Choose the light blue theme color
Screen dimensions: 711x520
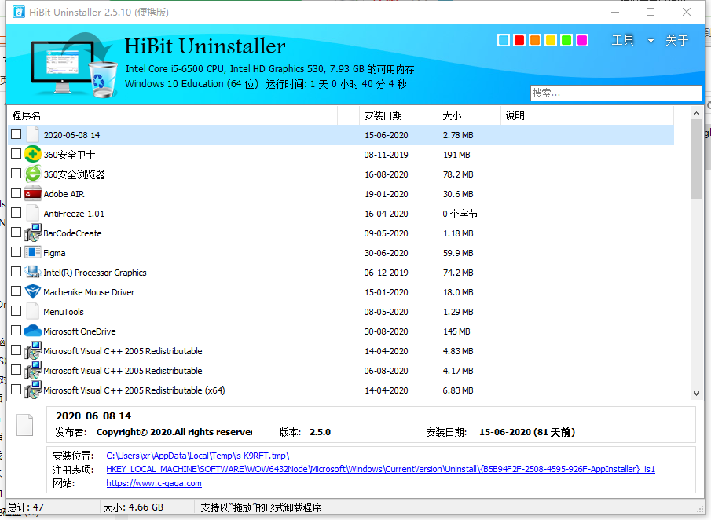tap(504, 40)
